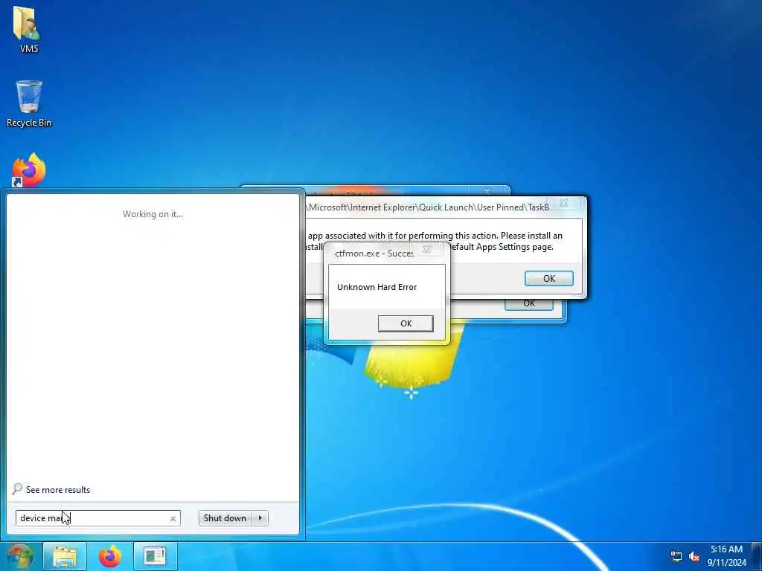The height and width of the screenshot is (571, 762).
Task: Click the Working on it status text
Action: pos(153,213)
